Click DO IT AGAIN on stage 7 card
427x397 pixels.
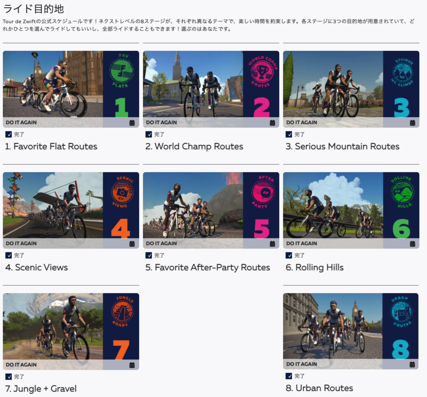(x=21, y=364)
